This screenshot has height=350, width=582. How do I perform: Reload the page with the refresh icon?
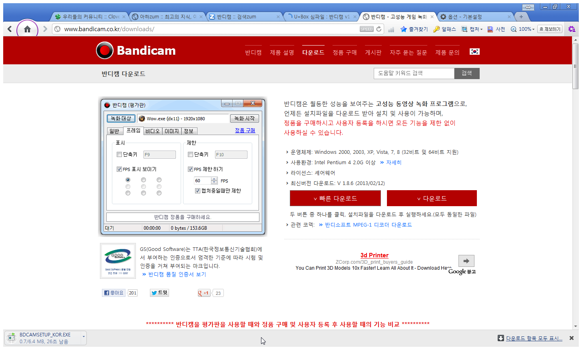379,29
